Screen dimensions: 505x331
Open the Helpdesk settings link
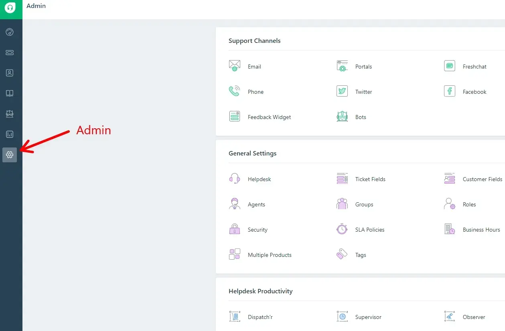(x=259, y=179)
